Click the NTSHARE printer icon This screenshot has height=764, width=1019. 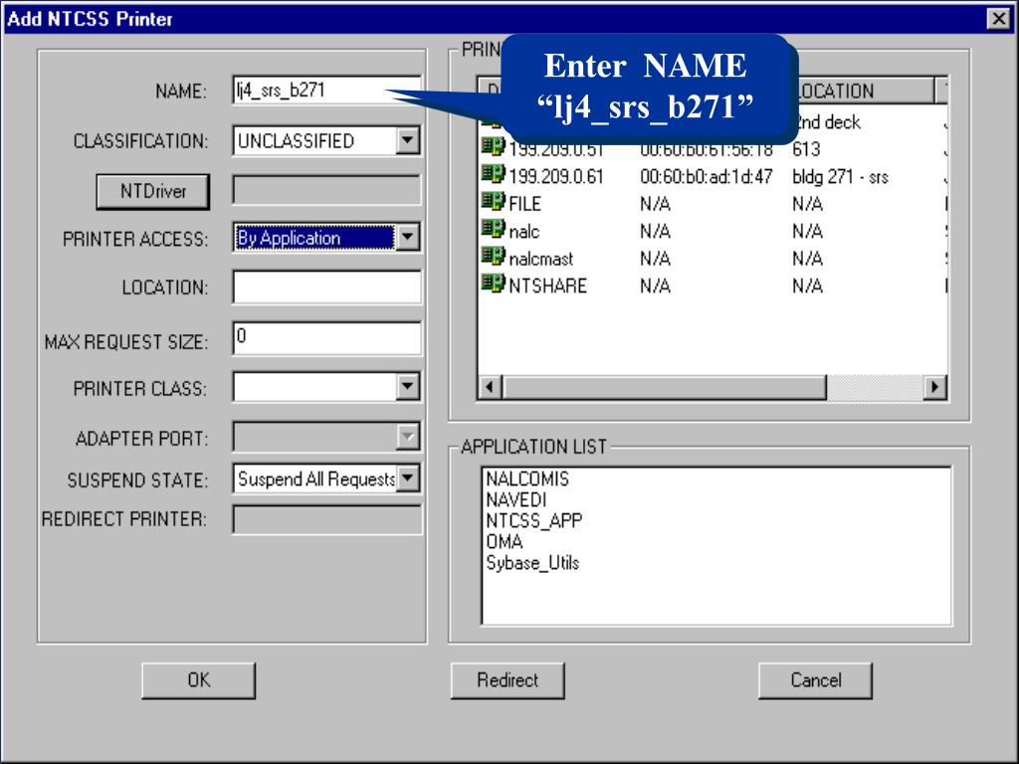492,286
